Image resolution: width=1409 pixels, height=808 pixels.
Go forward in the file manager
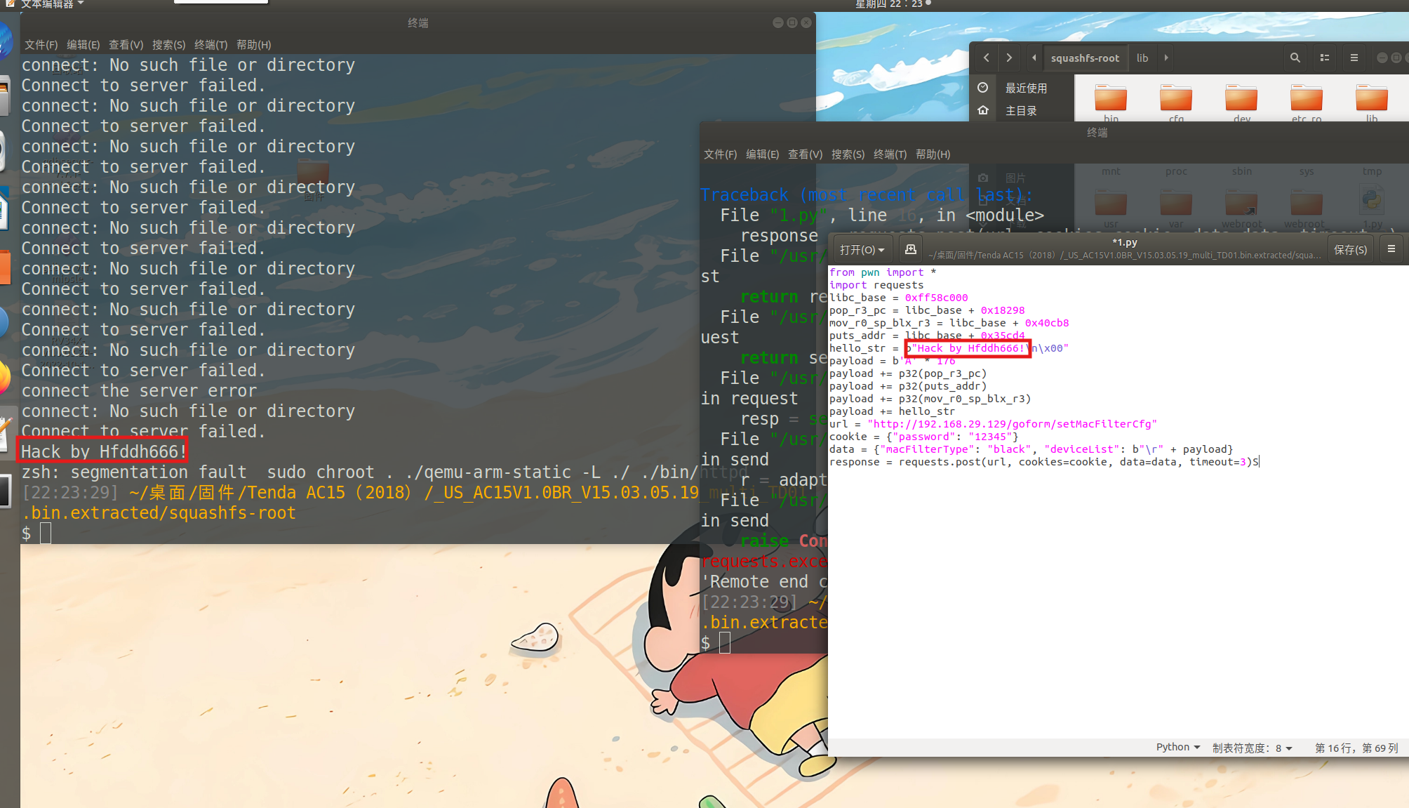pos(1009,58)
